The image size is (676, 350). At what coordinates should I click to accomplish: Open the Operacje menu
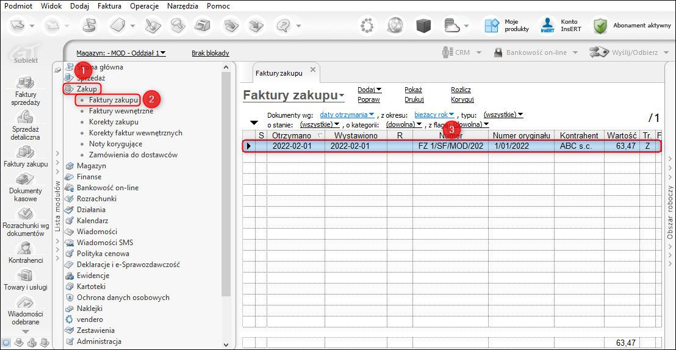[145, 6]
